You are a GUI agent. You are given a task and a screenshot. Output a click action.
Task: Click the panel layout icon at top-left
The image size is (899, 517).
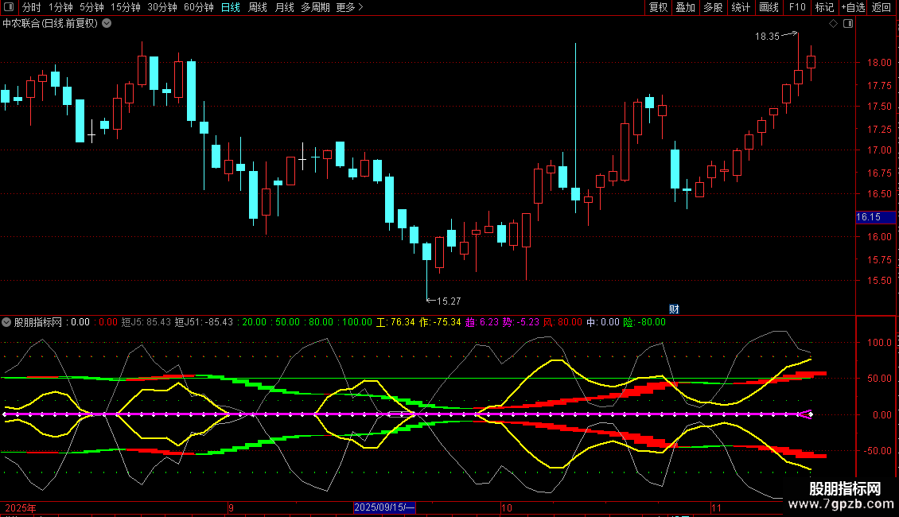pyautogui.click(x=9, y=7)
